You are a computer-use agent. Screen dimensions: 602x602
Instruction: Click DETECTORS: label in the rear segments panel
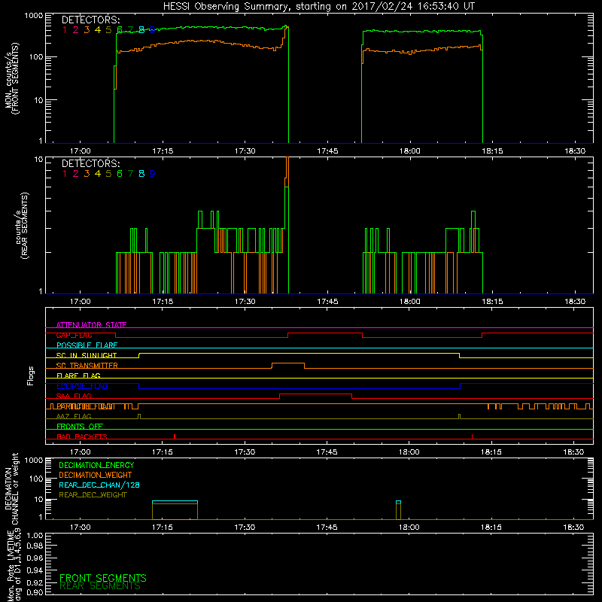coord(90,164)
